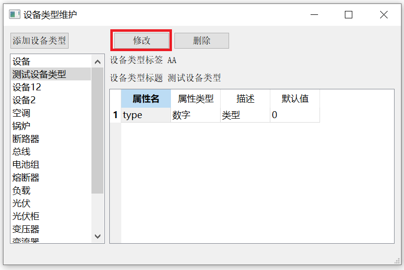
Task: Select 设备 in the type list
Action: [x=51, y=61]
